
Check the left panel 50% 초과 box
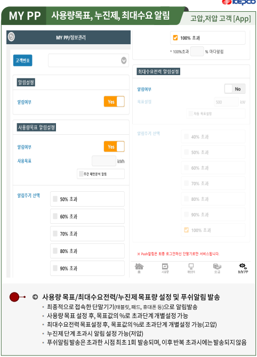coord(55,199)
